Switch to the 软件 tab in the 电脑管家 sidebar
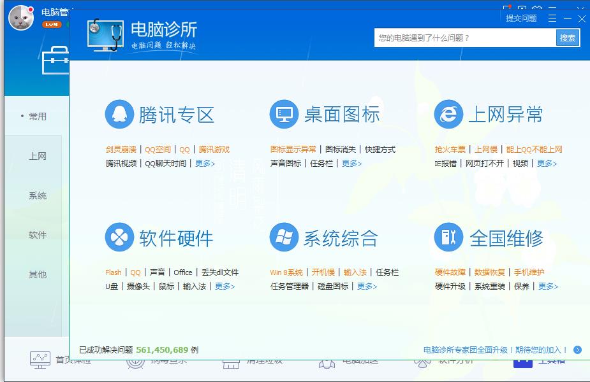This screenshot has height=382, width=590. tap(38, 235)
